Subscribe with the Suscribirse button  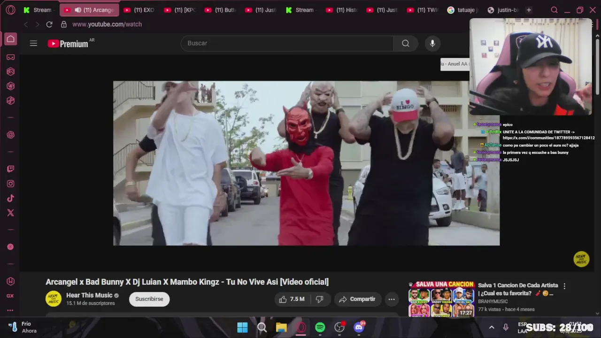point(149,299)
